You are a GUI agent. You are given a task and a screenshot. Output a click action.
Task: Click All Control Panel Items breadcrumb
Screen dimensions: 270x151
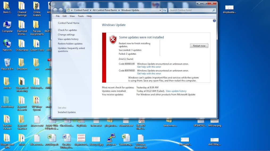pos(105,10)
